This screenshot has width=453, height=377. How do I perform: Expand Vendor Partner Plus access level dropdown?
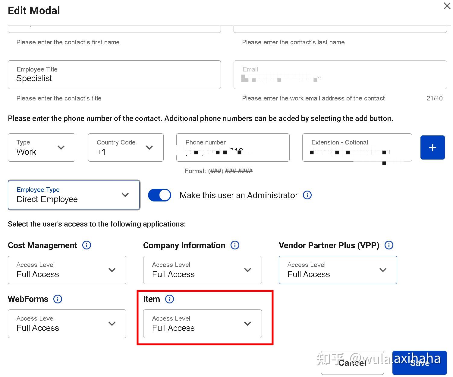click(x=338, y=270)
